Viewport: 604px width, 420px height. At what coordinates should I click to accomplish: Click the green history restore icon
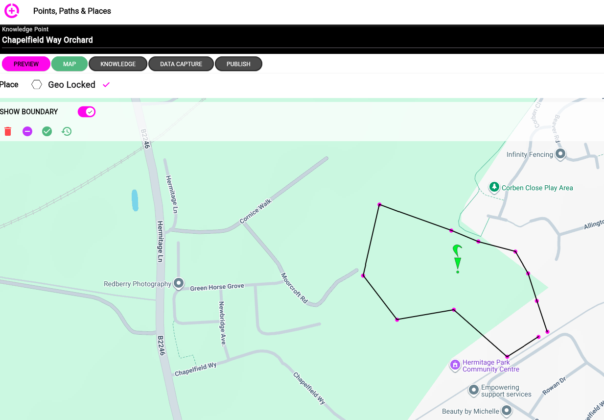coord(67,131)
